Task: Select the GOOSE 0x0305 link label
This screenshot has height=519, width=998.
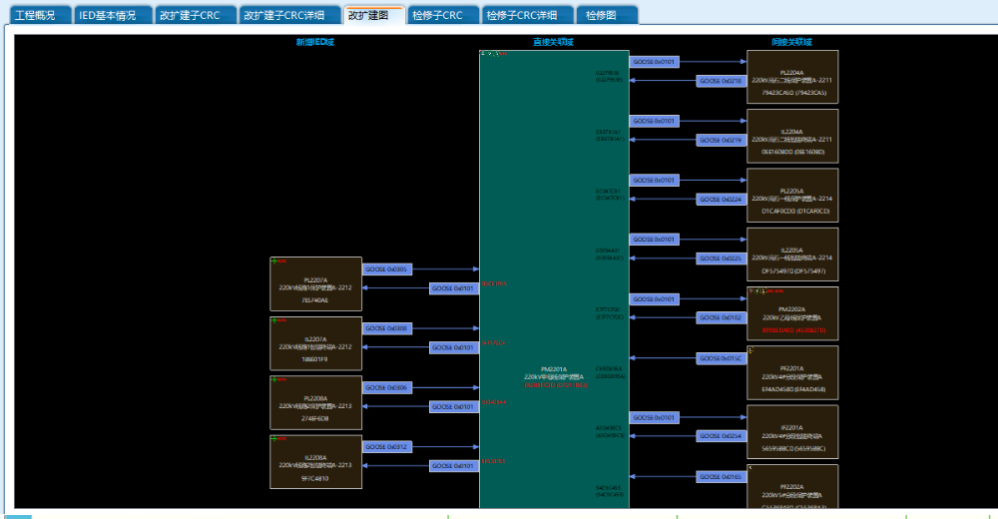Action: tap(386, 269)
